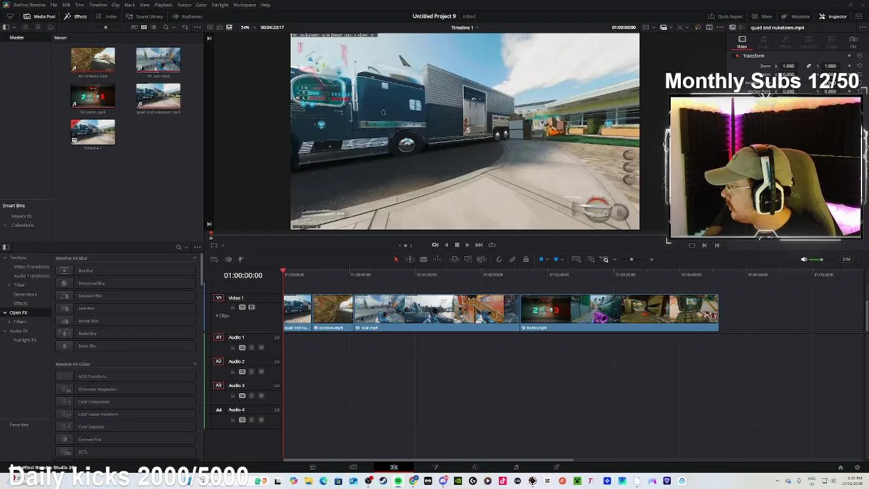Click the Insert Clip icon
The height and width of the screenshot is (489, 869).
coord(455,259)
